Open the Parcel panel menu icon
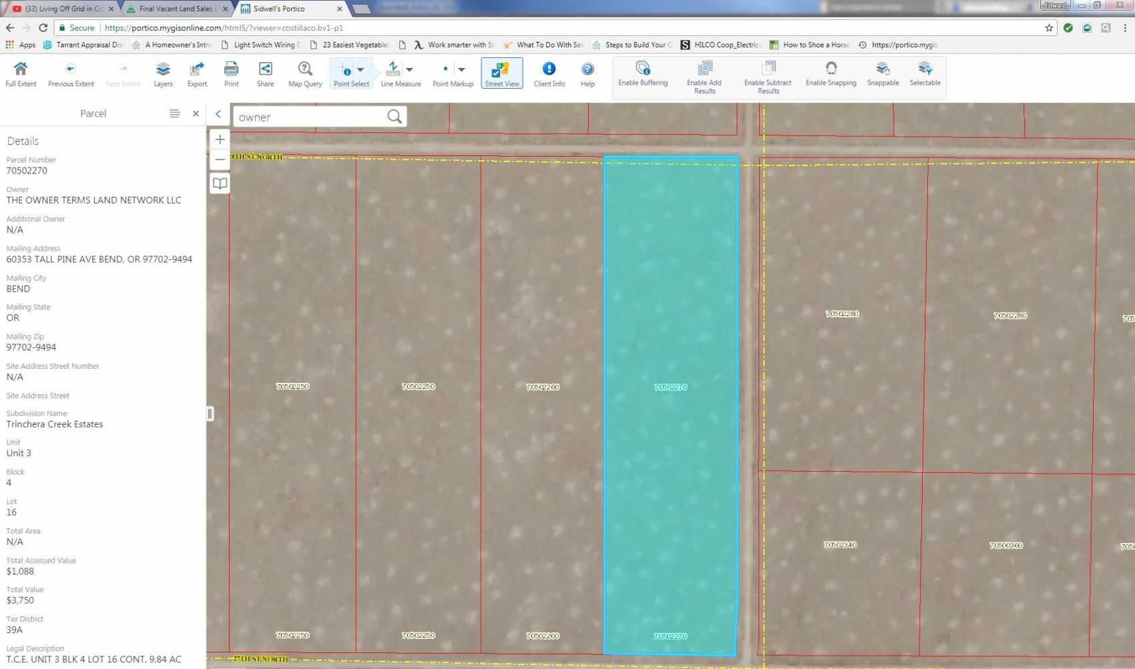 click(x=175, y=113)
